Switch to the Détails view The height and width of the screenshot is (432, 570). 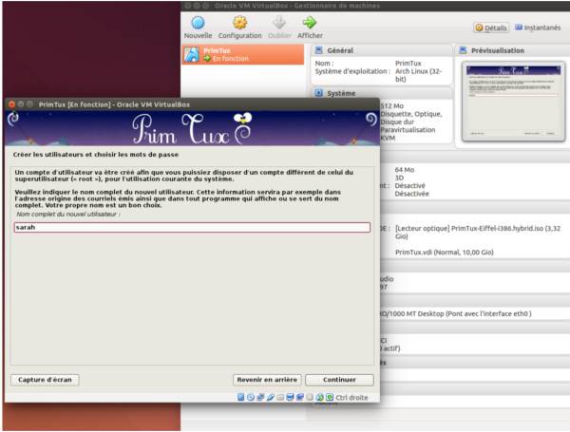click(491, 28)
